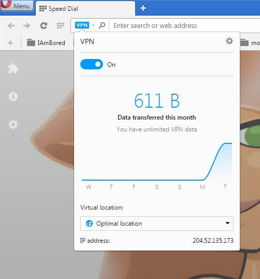Viewport: 260px width, 279px height.
Task: Open downloads icon in sidebar
Action: [x=13, y=97]
